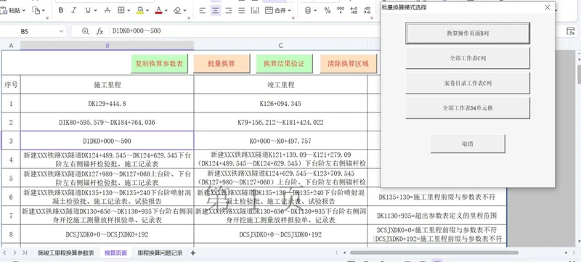Click the distributed alignment icon

tap(255, 10)
